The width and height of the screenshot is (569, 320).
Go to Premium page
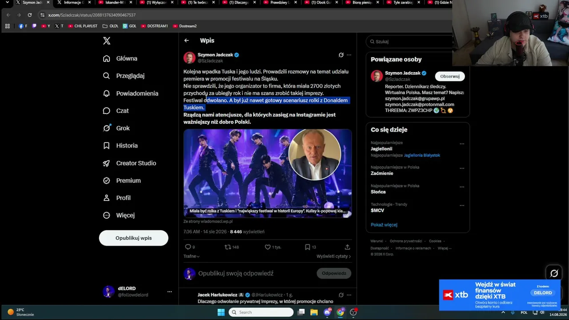pyautogui.click(x=121, y=180)
